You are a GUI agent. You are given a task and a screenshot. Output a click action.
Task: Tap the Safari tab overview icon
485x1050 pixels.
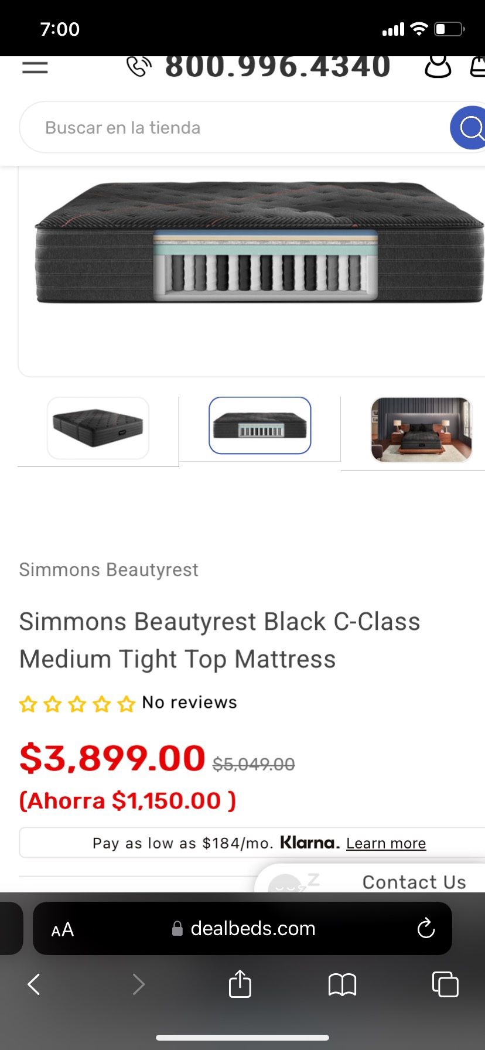(445, 984)
